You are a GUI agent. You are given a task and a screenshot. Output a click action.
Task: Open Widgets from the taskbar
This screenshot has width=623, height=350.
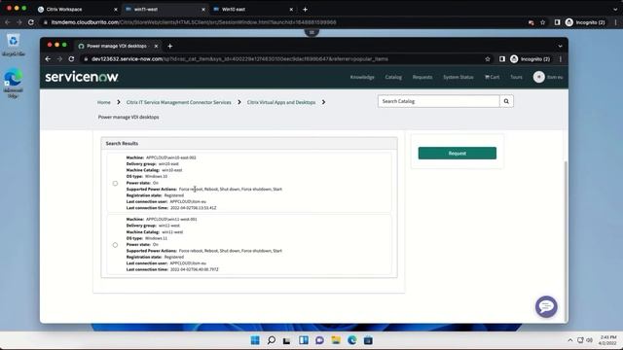click(x=304, y=340)
